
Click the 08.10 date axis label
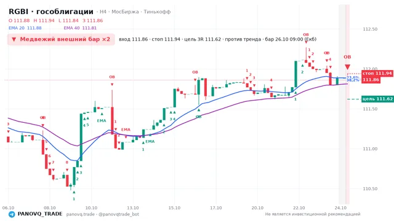point(50,208)
